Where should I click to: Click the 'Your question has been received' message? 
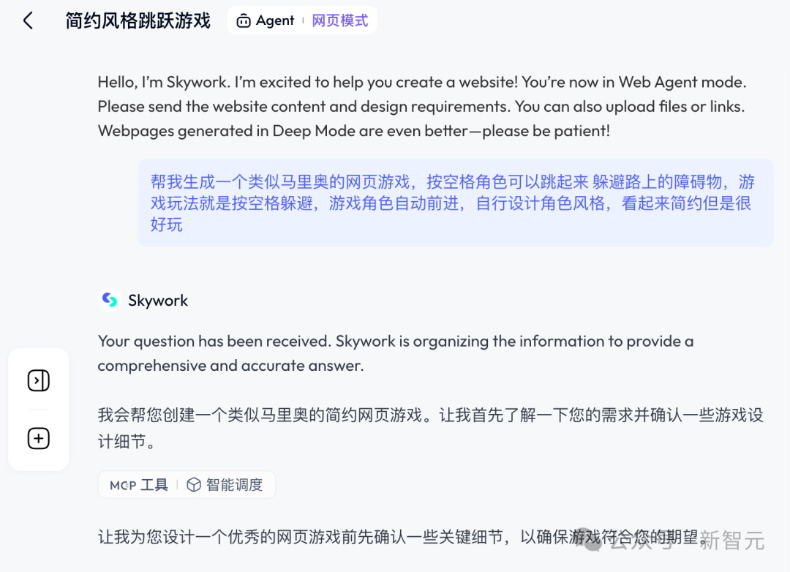[396, 353]
